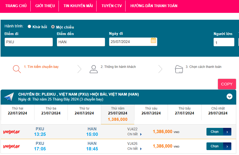Click the Điểm đi field containing PXU
This screenshot has width=239, height=155.
click(x=29, y=42)
